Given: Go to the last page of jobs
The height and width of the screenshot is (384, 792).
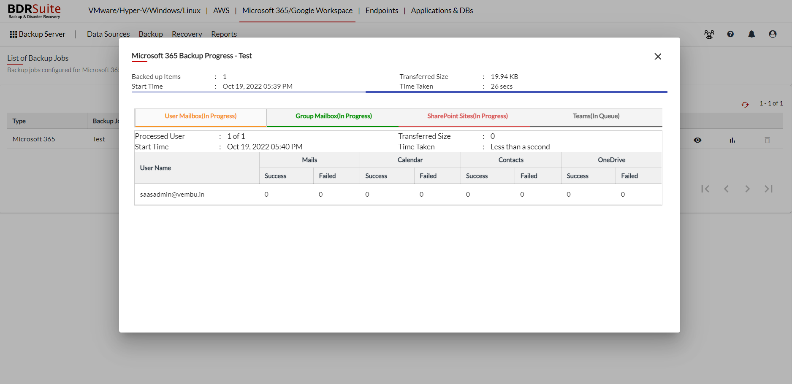Looking at the screenshot, I should [768, 189].
